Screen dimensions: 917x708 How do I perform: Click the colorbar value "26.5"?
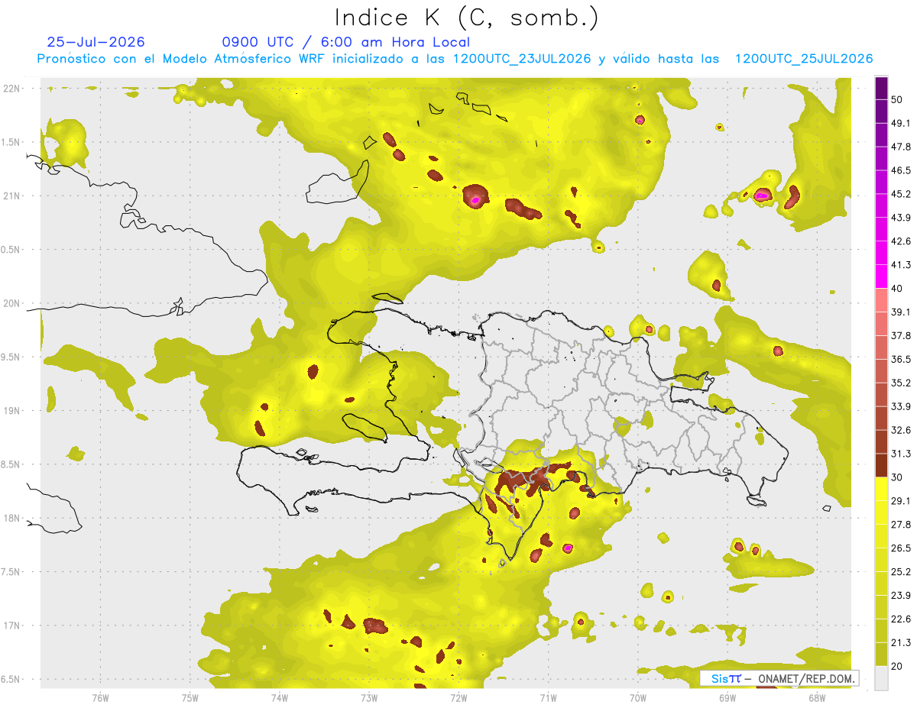pyautogui.click(x=901, y=548)
